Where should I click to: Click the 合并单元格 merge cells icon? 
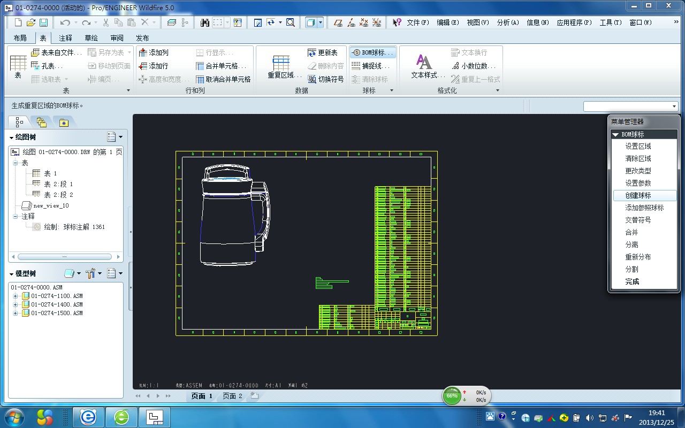(x=201, y=66)
